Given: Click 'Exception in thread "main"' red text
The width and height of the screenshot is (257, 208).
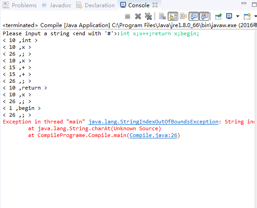Looking at the screenshot, I should pos(44,122).
